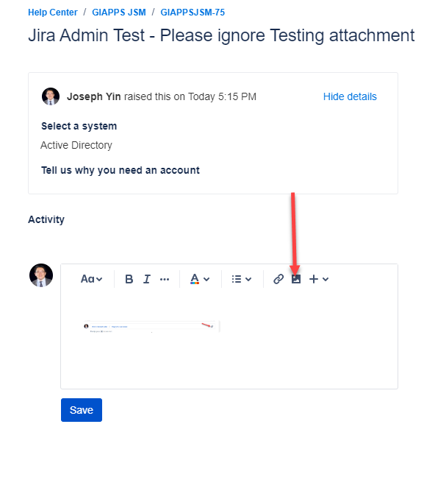Click the bullet list icon
The height and width of the screenshot is (491, 424).
point(237,279)
